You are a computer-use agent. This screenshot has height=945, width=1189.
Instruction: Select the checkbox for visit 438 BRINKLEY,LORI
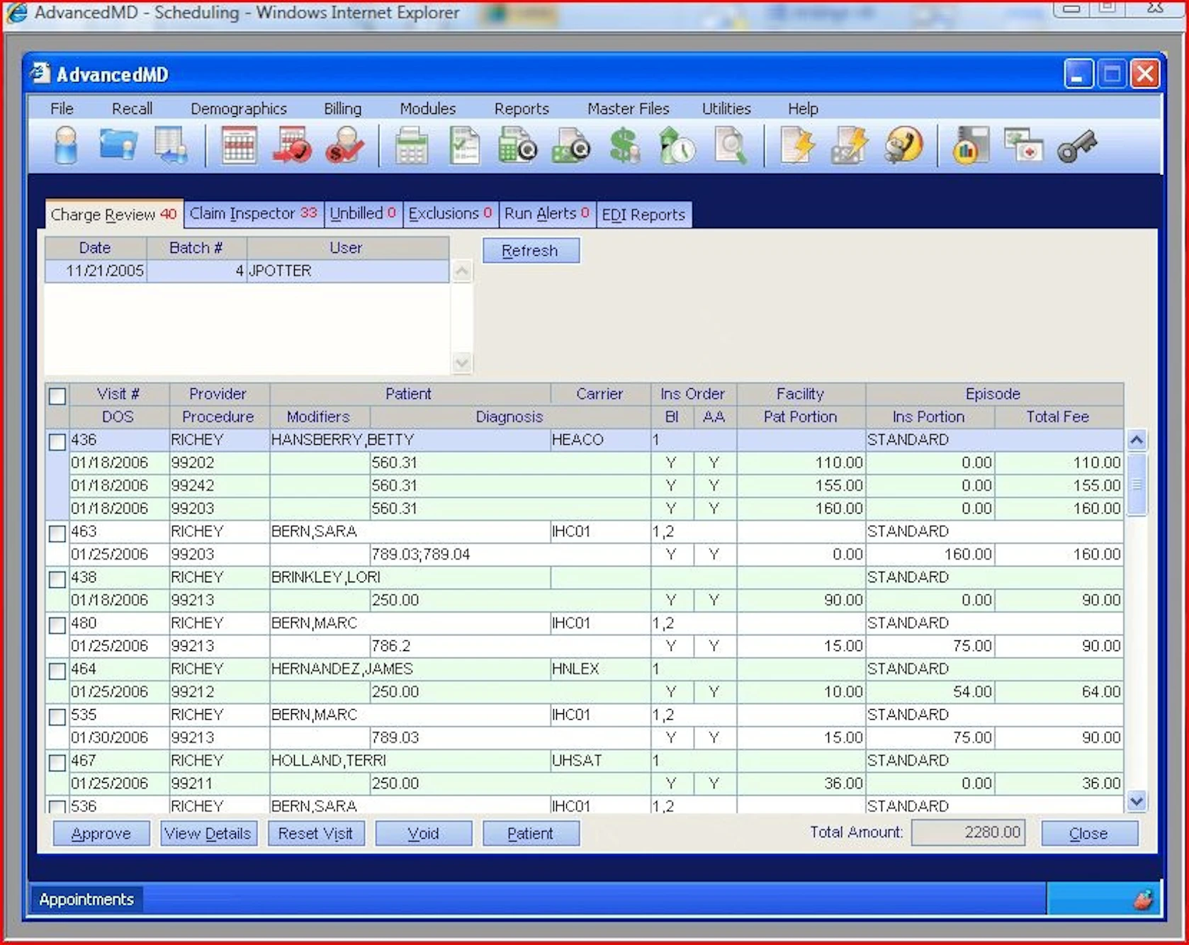(x=57, y=579)
